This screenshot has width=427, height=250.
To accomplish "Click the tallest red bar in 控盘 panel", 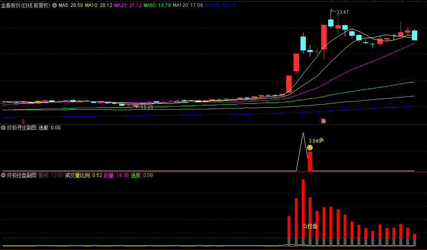I will [x=303, y=209].
